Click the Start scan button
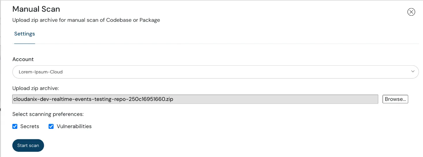Image resolution: width=423 pixels, height=157 pixels. tap(28, 145)
